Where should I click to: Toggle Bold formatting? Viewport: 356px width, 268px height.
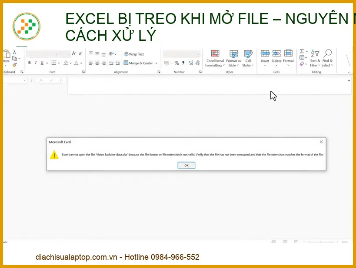click(30, 63)
